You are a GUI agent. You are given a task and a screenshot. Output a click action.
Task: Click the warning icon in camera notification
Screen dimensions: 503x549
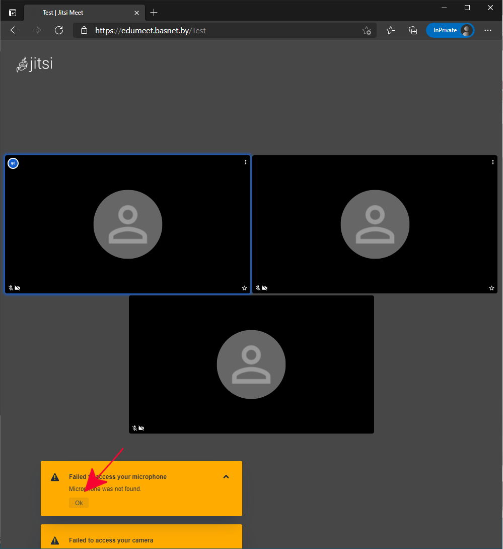[x=55, y=541]
